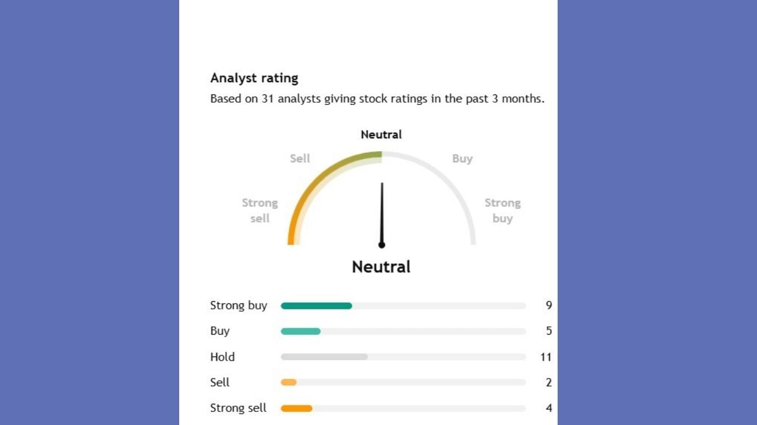Click the Neutral label above gauge
757x425 pixels.
[381, 135]
